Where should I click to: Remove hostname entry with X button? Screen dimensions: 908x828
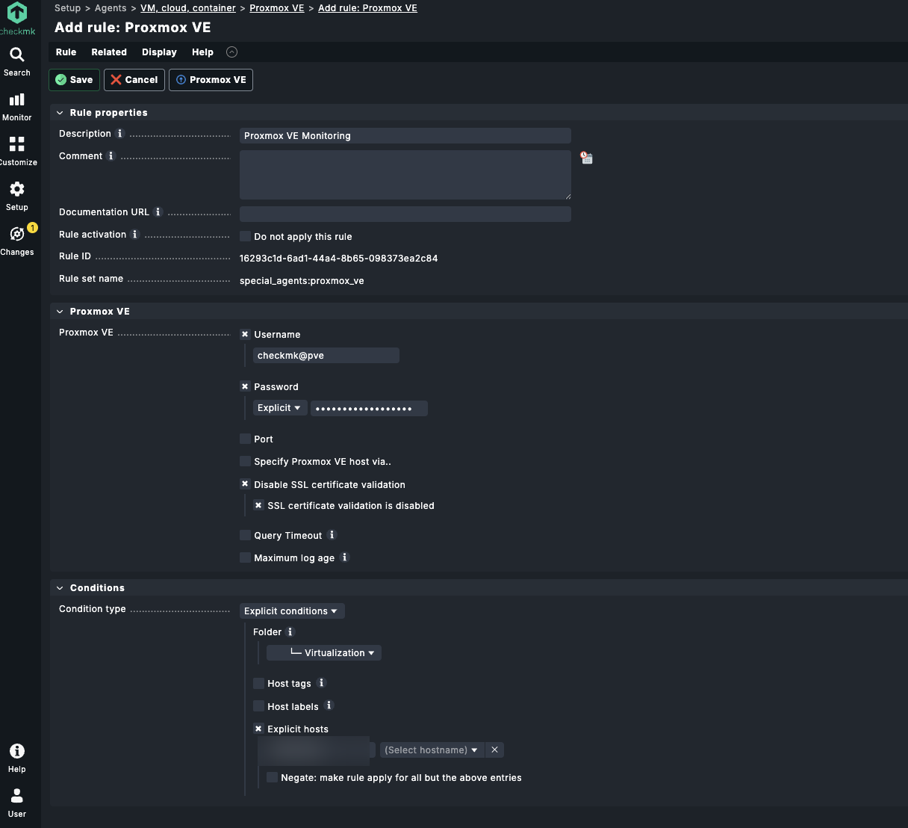494,750
